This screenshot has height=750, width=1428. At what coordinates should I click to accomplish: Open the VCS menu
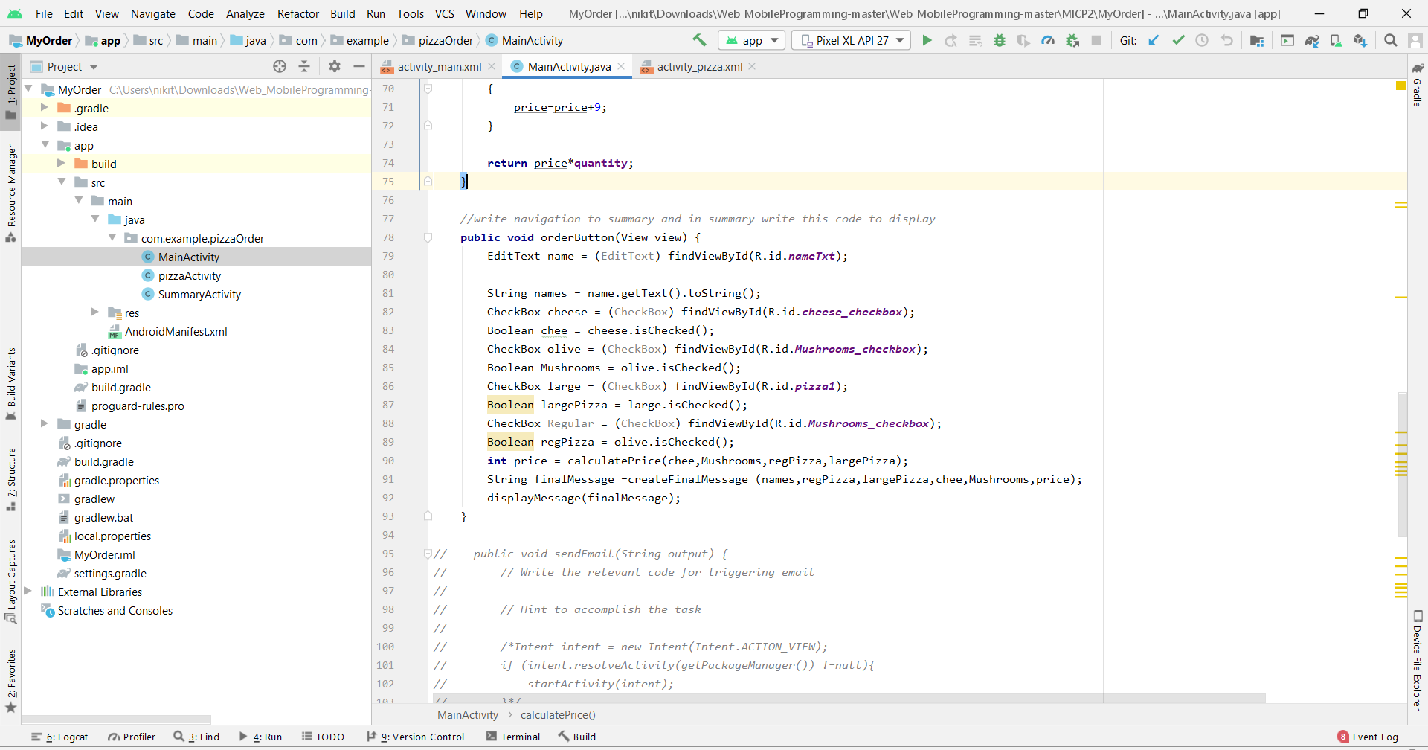click(444, 13)
